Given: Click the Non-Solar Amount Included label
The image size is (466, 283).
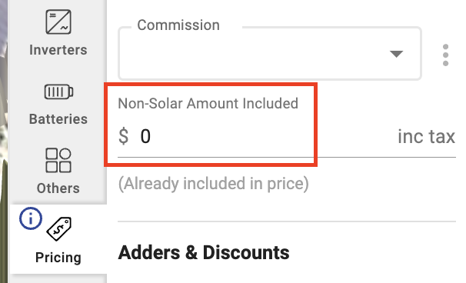Looking at the screenshot, I should pos(208,104).
